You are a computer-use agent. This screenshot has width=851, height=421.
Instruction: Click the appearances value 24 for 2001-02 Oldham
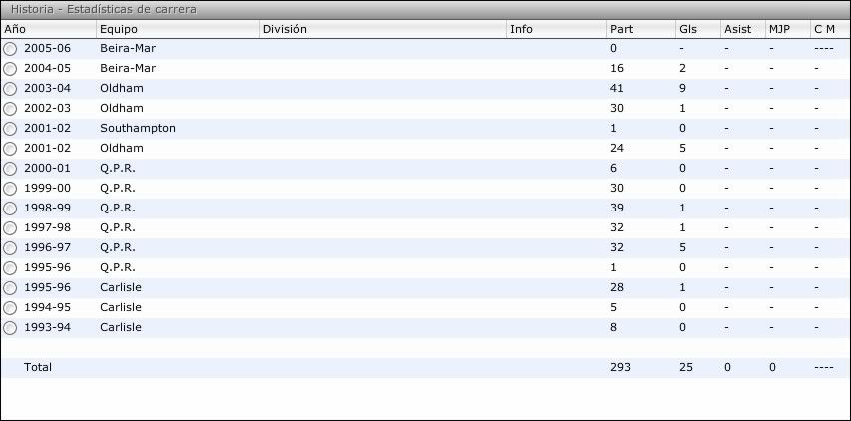coord(616,148)
